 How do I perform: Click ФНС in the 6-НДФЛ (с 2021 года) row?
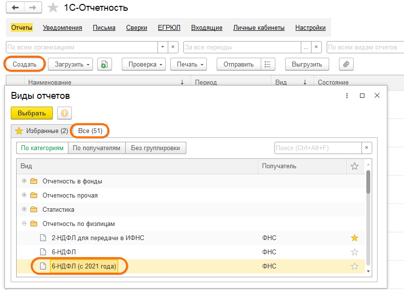pos(269,267)
